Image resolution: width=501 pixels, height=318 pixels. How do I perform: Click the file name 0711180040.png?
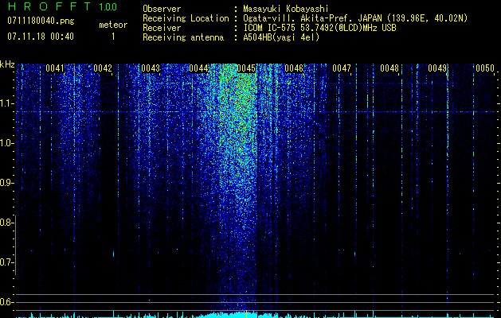[x=41, y=21]
